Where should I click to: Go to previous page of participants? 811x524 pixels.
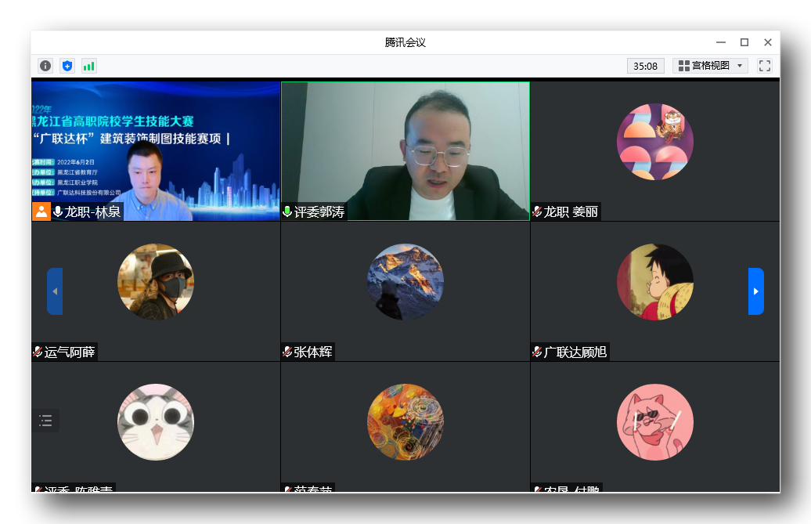tap(55, 291)
